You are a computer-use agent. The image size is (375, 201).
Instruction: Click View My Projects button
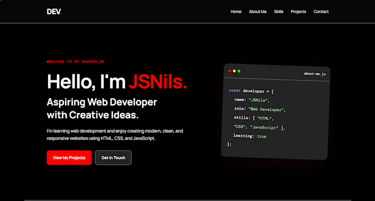point(69,157)
